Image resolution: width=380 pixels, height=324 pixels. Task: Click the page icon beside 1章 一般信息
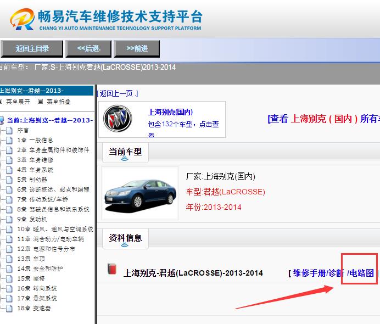click(x=9, y=140)
